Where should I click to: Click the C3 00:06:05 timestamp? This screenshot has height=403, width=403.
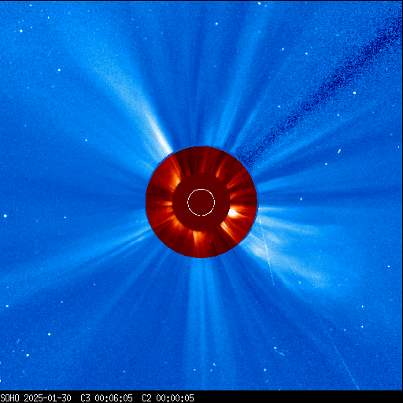point(106,397)
